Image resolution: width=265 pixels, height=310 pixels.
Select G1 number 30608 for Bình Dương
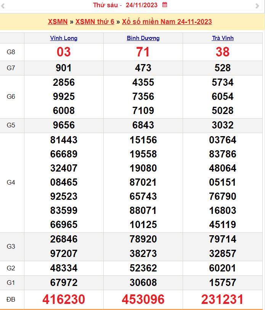click(143, 283)
